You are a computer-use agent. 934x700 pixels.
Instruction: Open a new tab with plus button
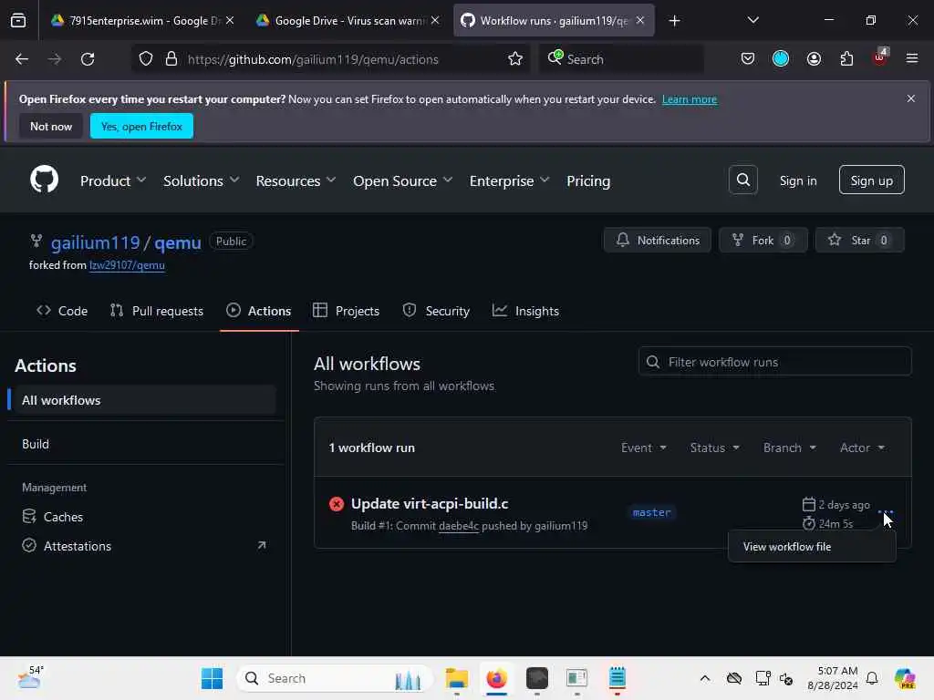[674, 21]
